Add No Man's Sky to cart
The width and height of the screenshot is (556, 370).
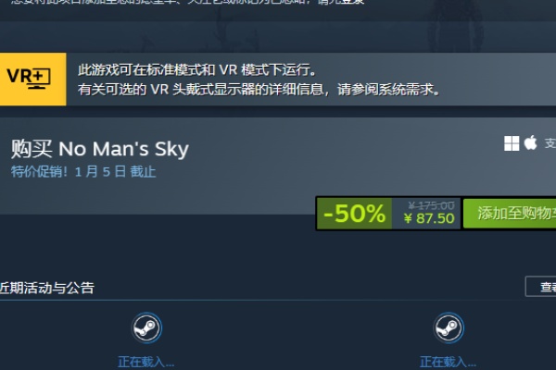[x=510, y=214]
